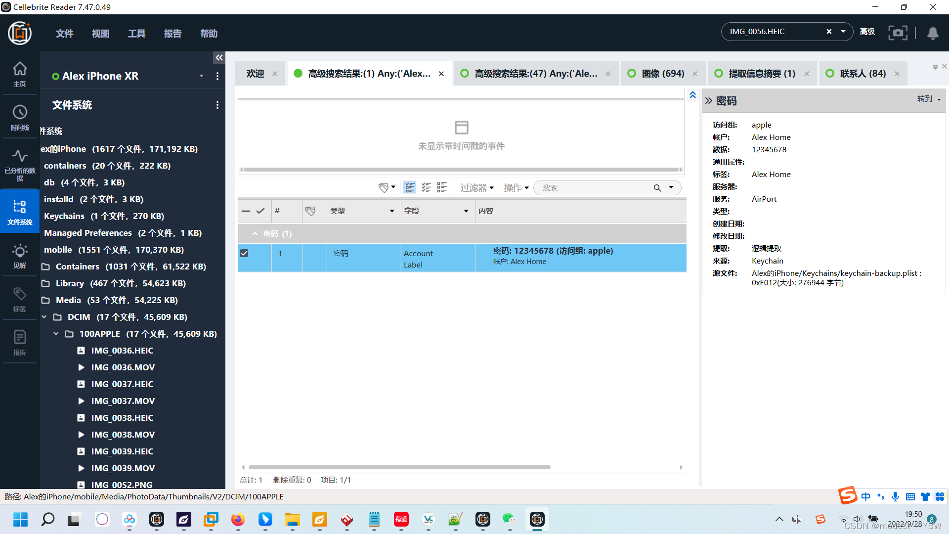
Task: Click the deselect-all dash in table header
Action: (x=246, y=211)
